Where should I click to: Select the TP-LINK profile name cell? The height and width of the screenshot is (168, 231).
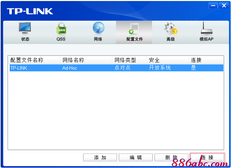(19, 68)
